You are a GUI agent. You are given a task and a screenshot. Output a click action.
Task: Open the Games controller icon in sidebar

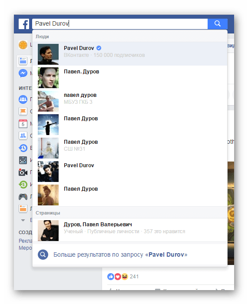pos(23,197)
